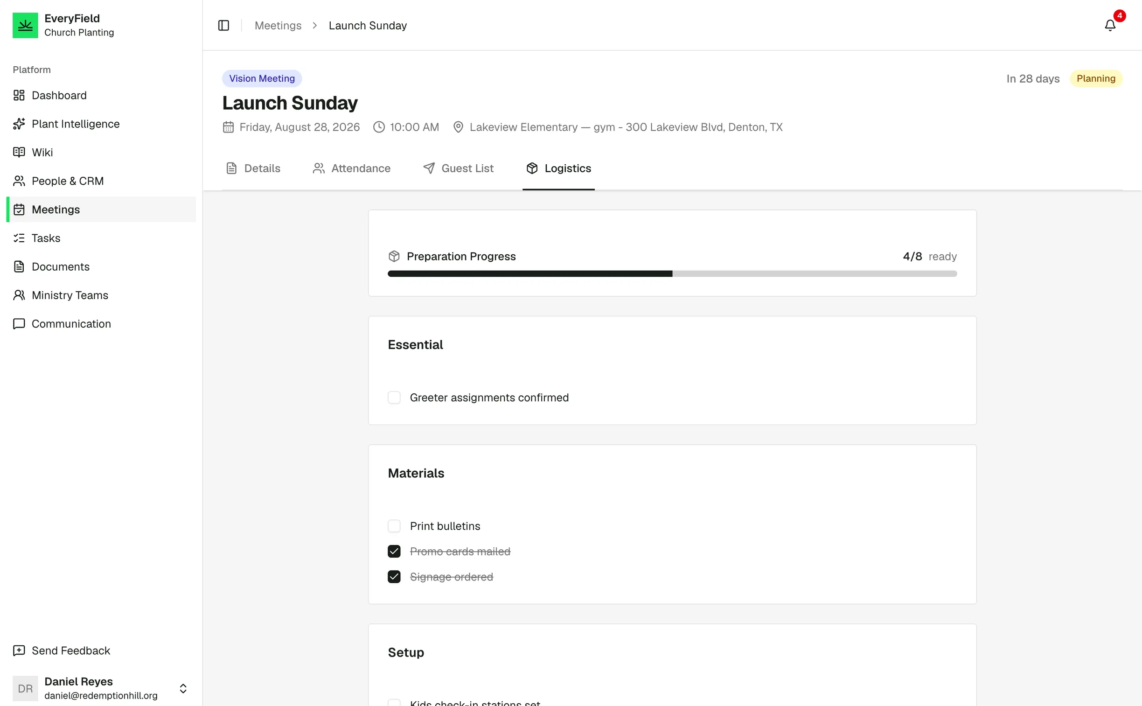Click the Meetings breadcrumb link
Viewport: 1142px width, 706px height.
click(x=278, y=25)
